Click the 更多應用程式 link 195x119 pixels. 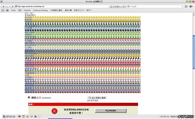[x=30, y=15]
